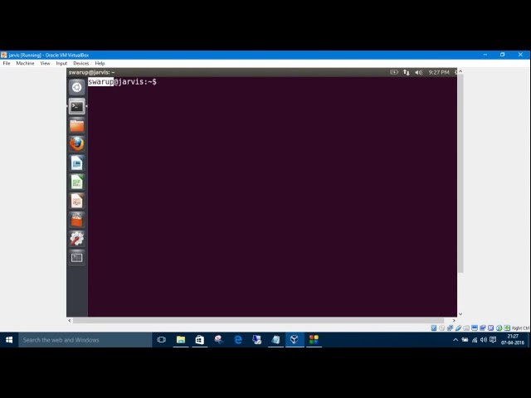The image size is (531, 398).
Task: Click the highlighted swarup username in terminal
Action: click(100, 81)
